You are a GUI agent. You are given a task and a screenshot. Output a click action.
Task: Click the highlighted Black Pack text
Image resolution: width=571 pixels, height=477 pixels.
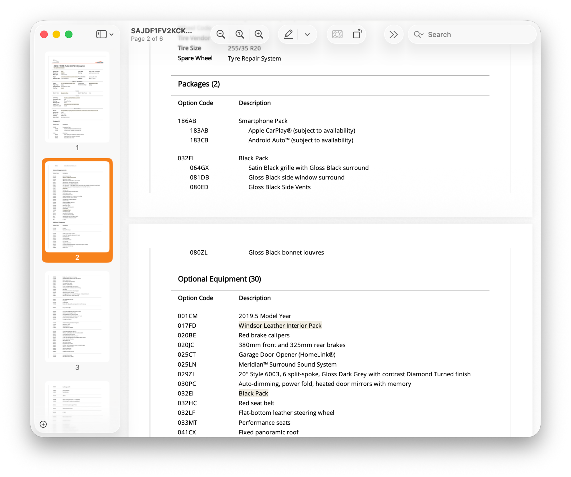pyautogui.click(x=253, y=393)
